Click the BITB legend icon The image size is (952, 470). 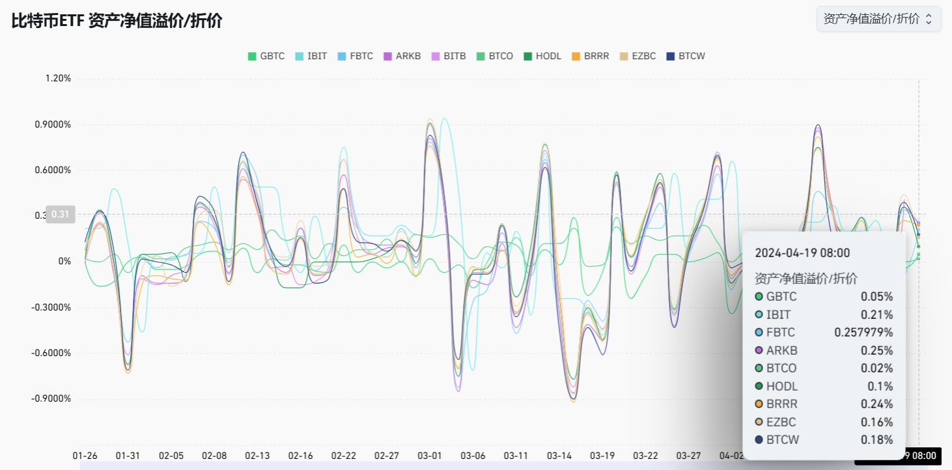[x=437, y=56]
